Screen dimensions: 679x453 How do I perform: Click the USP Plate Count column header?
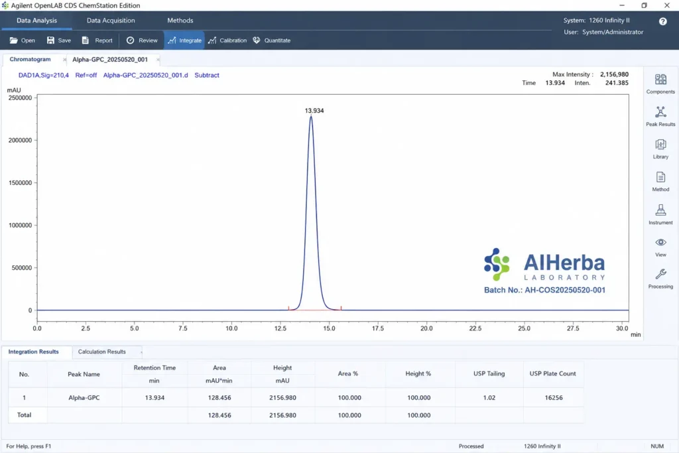coord(552,373)
